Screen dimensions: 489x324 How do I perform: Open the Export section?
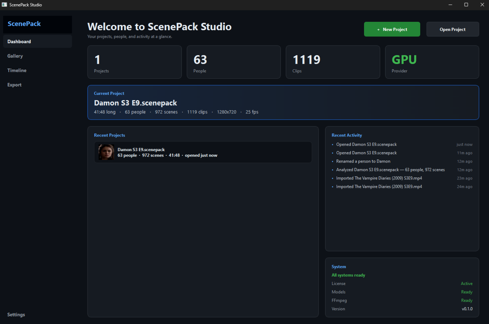(37, 85)
